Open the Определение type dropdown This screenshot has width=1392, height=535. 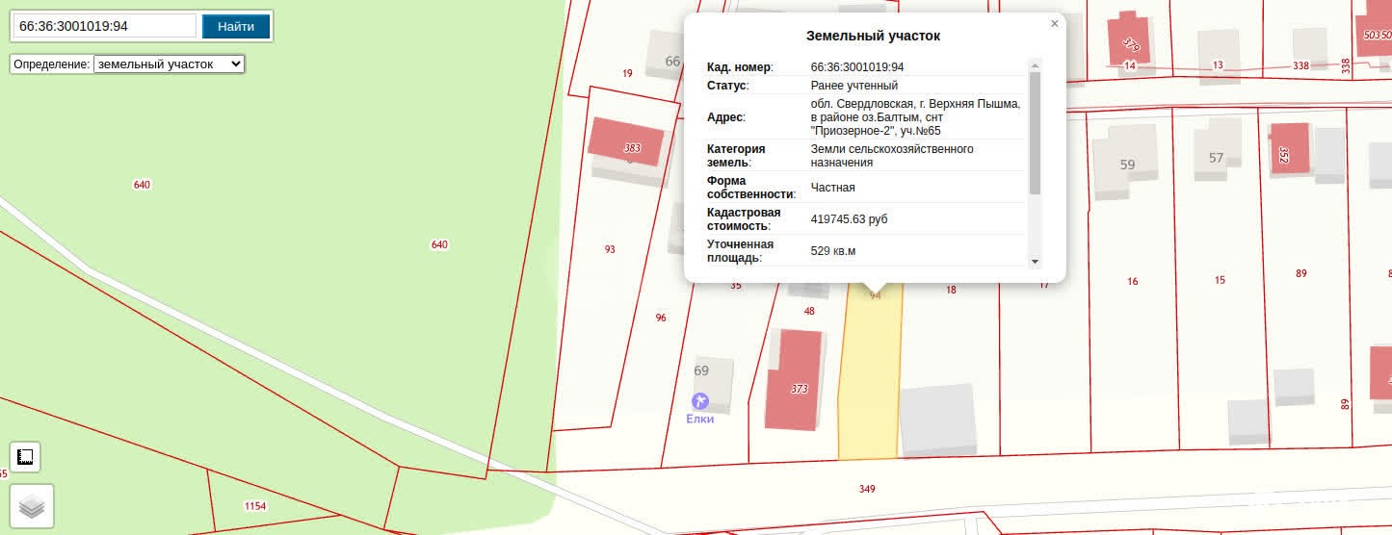pyautogui.click(x=169, y=64)
